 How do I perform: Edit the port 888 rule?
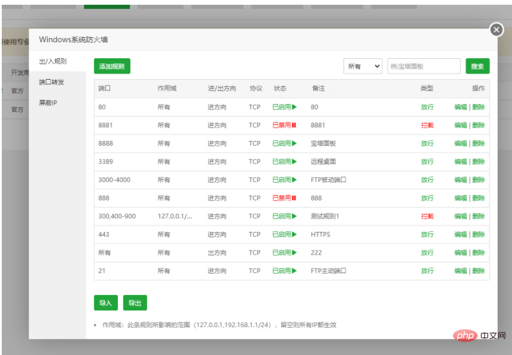pos(461,198)
